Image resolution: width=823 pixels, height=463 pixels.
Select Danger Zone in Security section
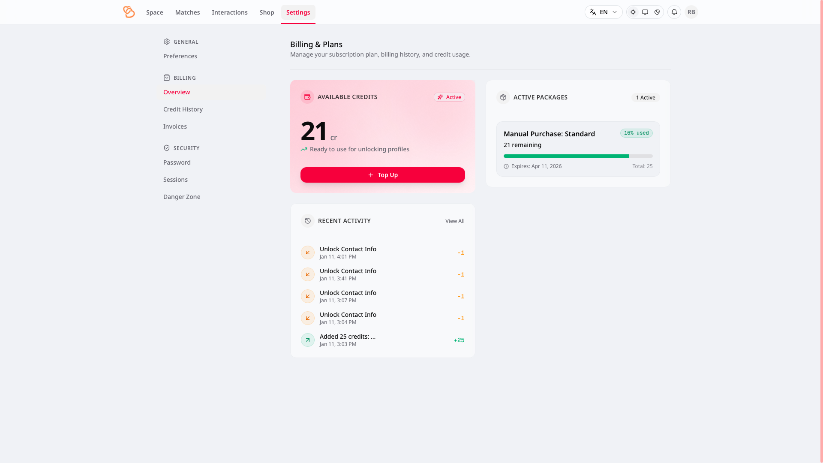tap(182, 197)
